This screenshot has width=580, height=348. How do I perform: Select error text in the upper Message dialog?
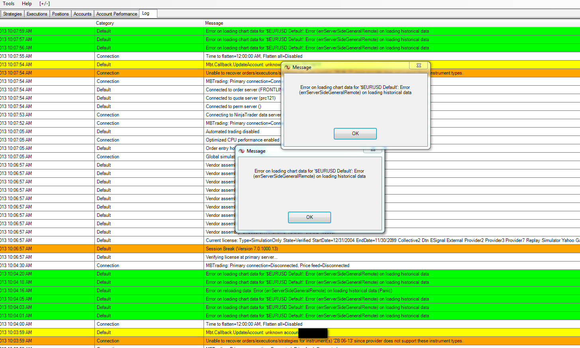click(355, 90)
